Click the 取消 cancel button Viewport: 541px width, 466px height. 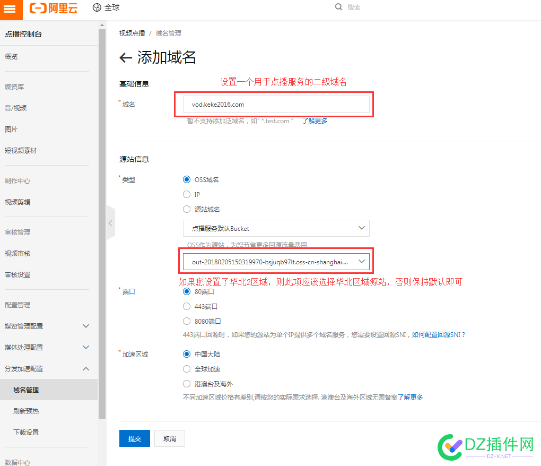(x=169, y=438)
